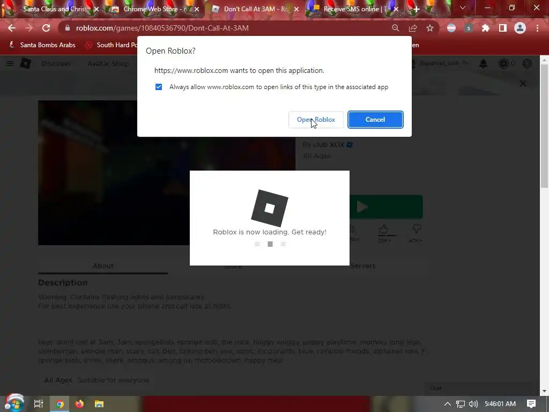Open File Explorer from the taskbar
549x412 pixels.
pyautogui.click(x=99, y=403)
